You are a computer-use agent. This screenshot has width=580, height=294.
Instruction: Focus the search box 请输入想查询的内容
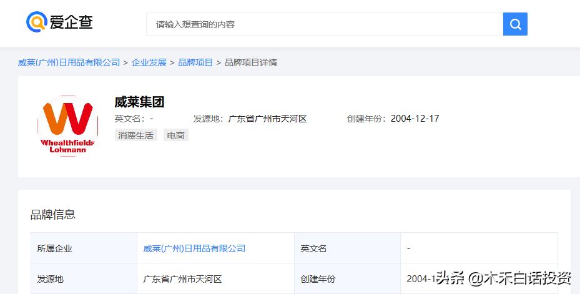[x=325, y=24]
